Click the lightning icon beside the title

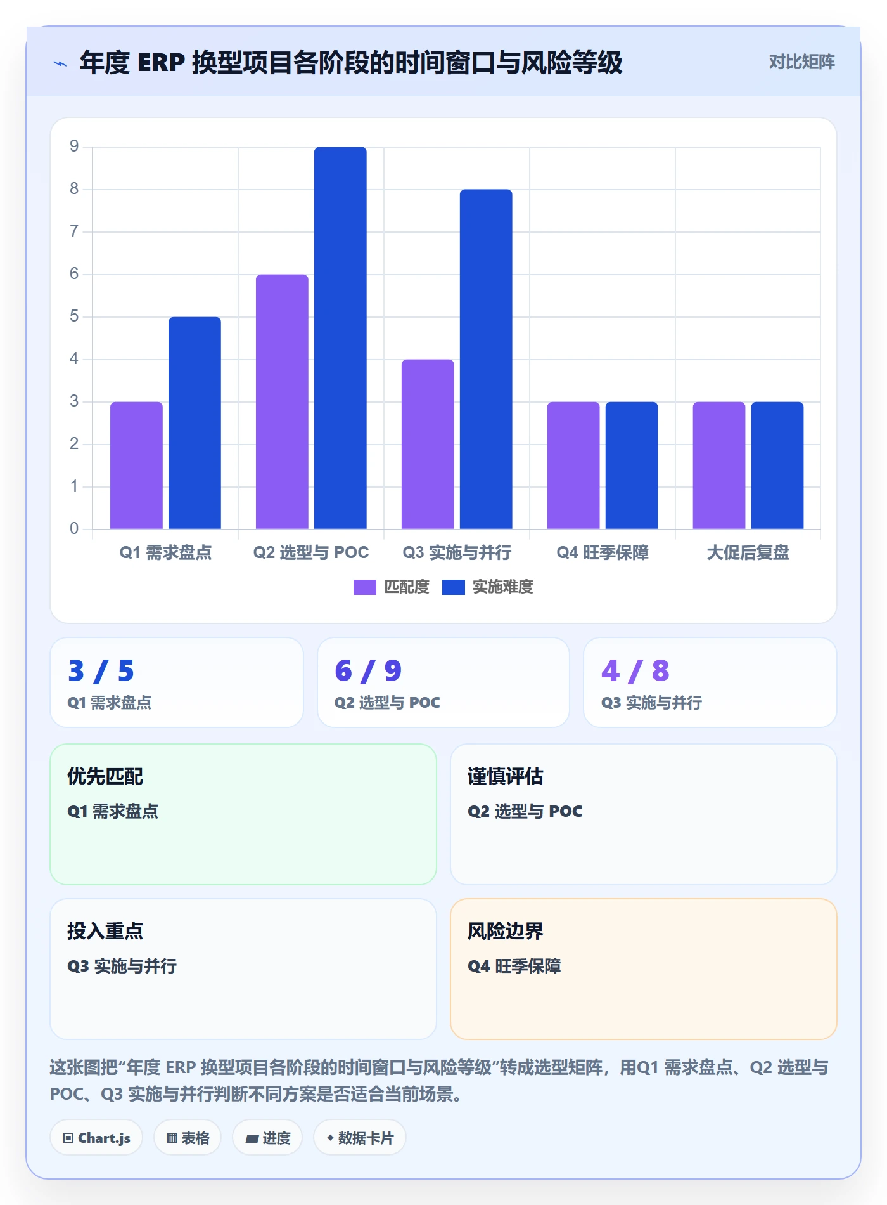pos(60,63)
